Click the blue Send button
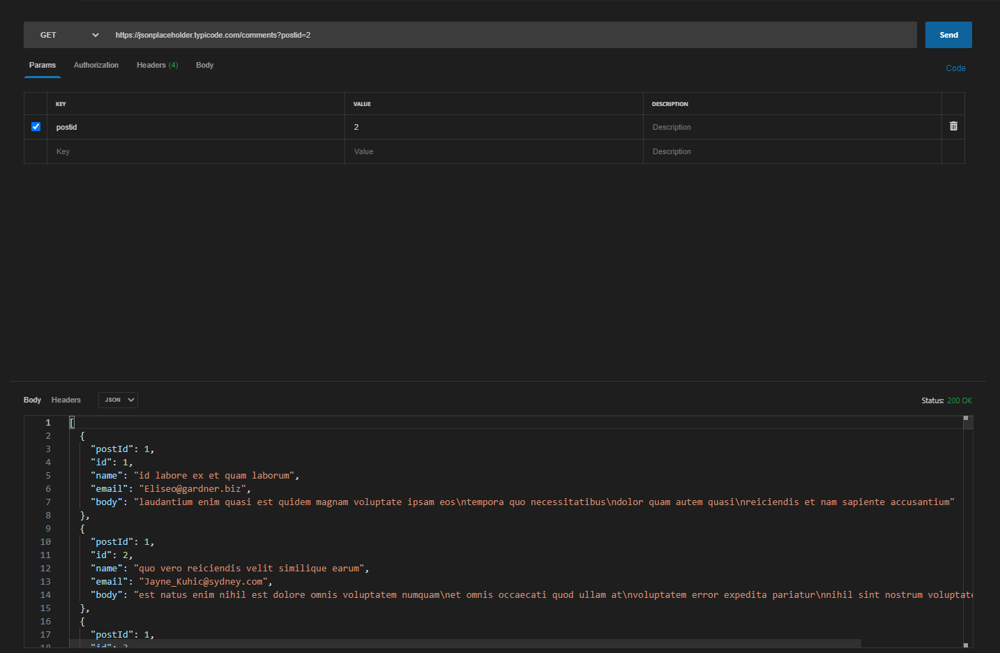Viewport: 1000px width, 653px height. [948, 35]
